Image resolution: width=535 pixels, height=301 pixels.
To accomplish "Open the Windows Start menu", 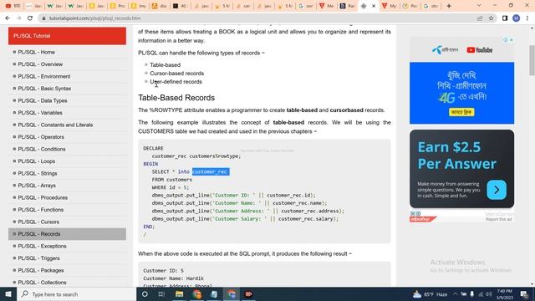I will [8, 294].
